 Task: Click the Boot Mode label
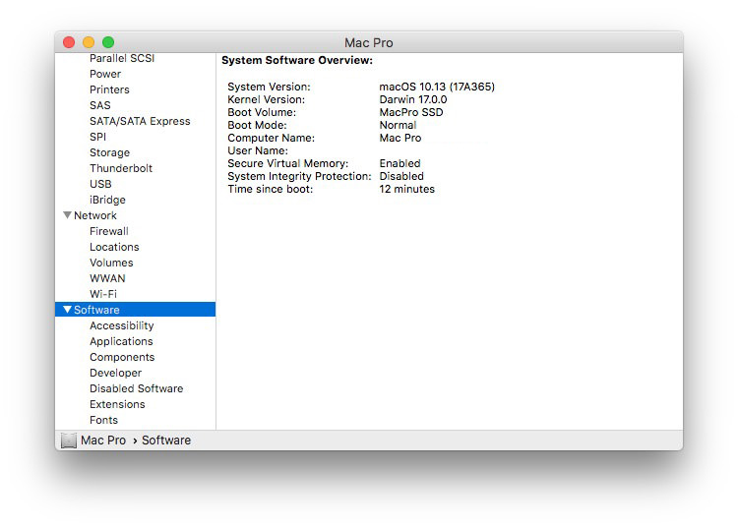[x=258, y=125]
